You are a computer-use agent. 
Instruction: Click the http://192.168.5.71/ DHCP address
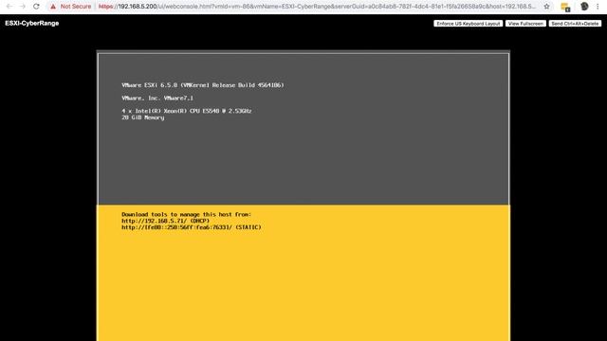click(165, 221)
